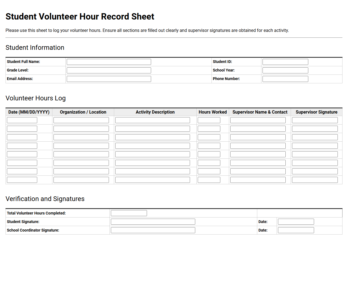Focus the Grade Level text box
The height and width of the screenshot is (308, 348).
(x=109, y=70)
